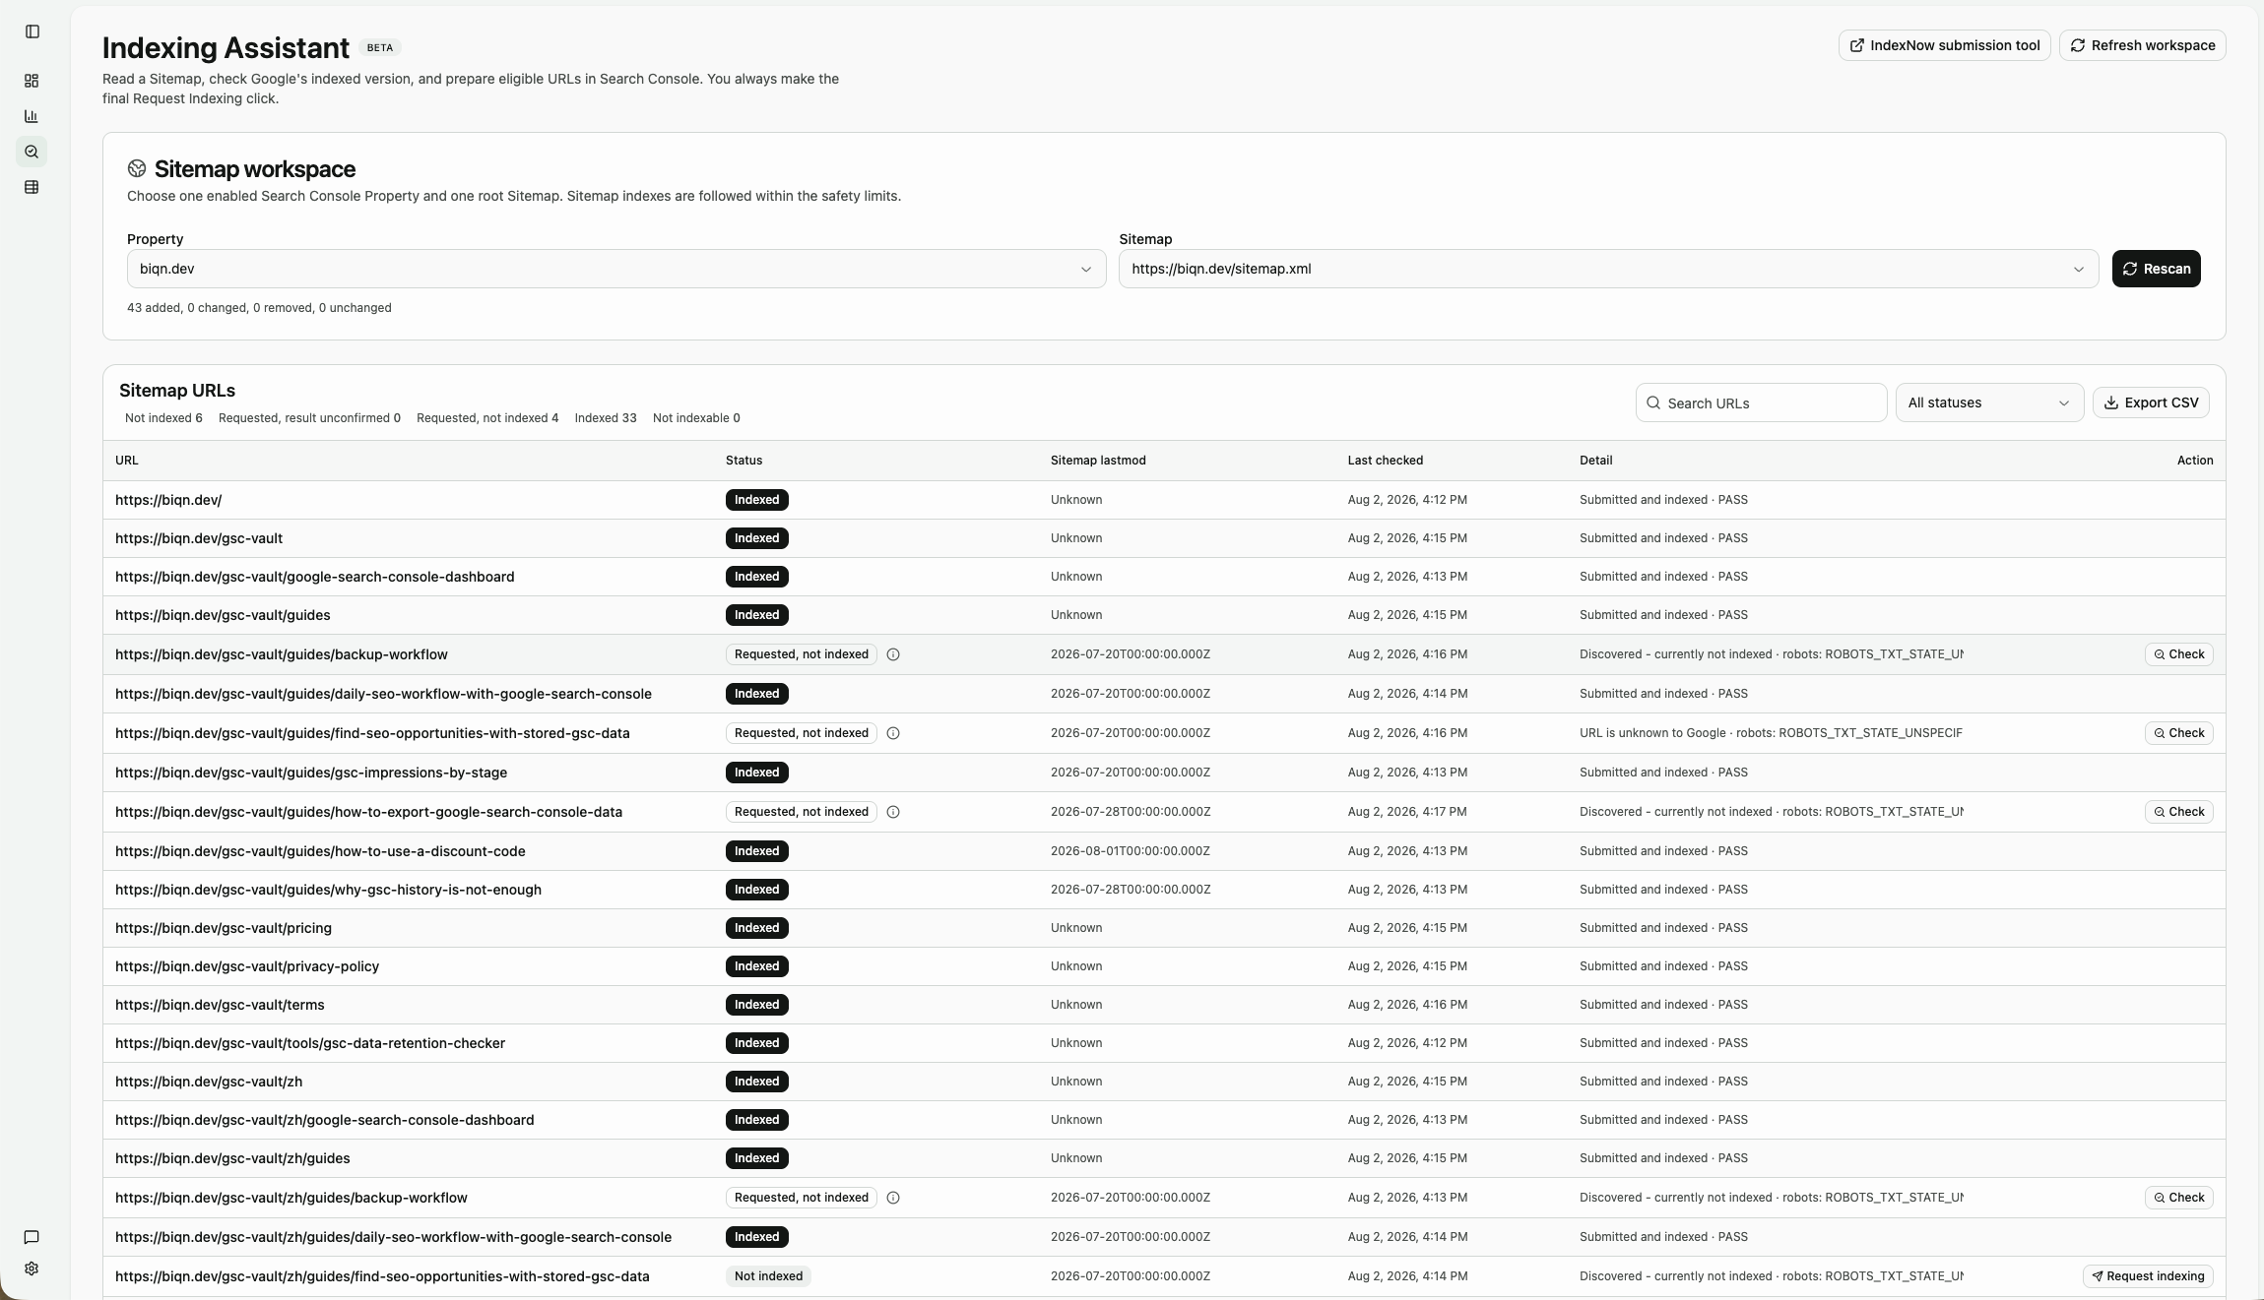The height and width of the screenshot is (1300, 2264).
Task: Click the Detail column header
Action: (x=1595, y=461)
